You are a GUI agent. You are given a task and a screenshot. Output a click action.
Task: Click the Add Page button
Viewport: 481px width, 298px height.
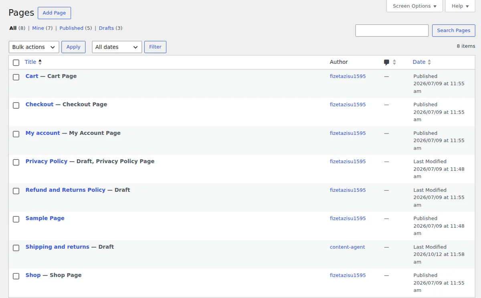(x=54, y=13)
